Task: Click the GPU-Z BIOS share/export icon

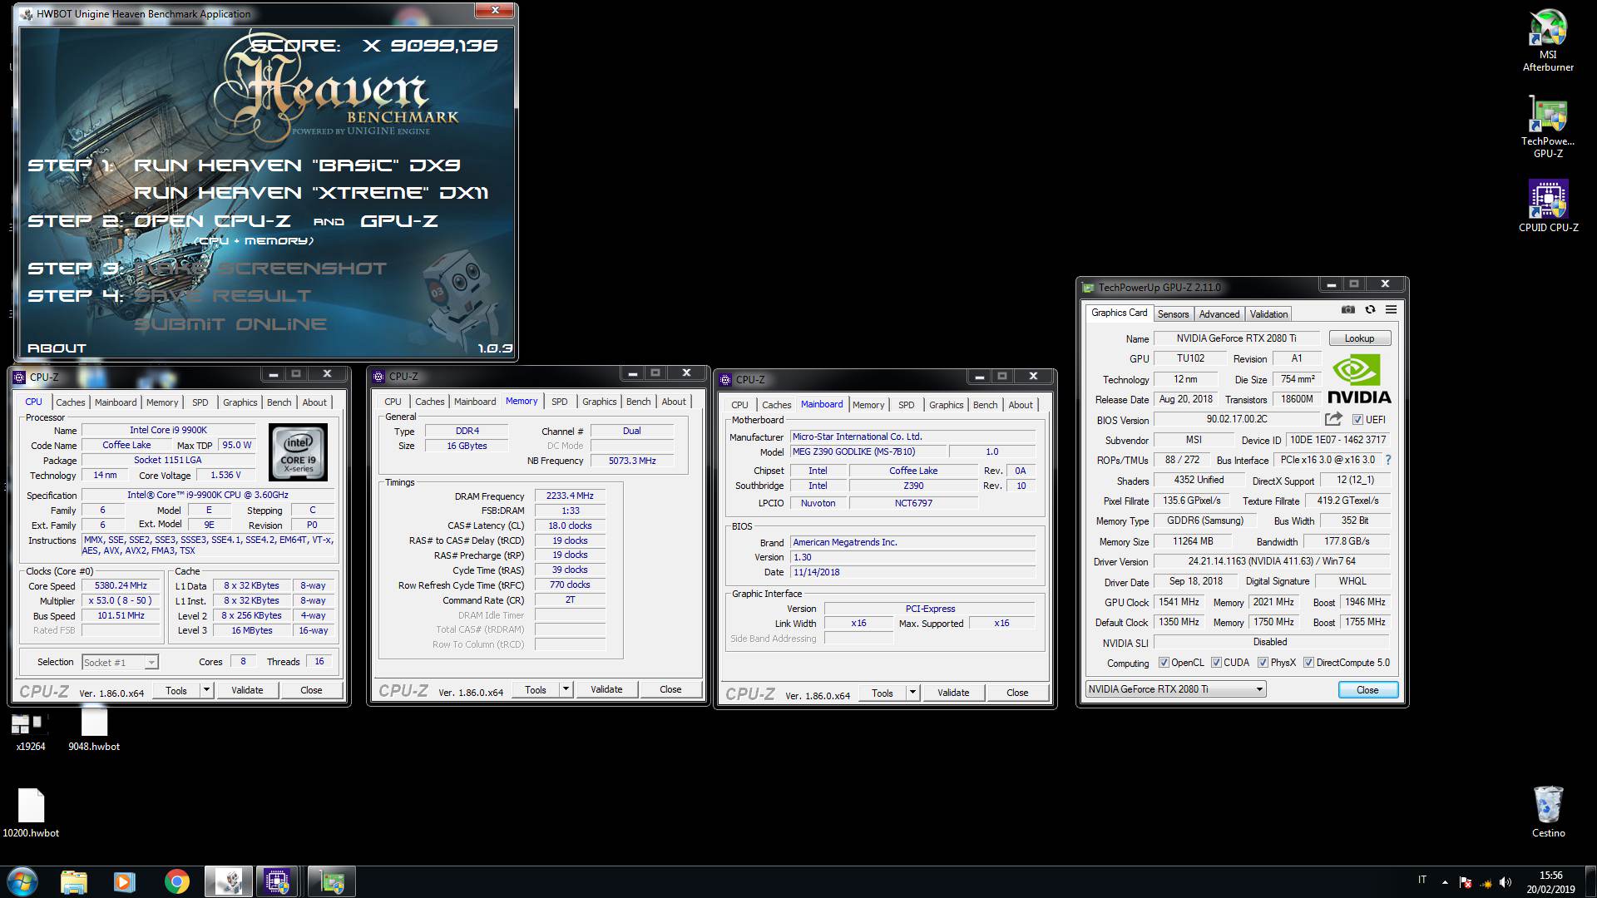Action: pos(1333,419)
